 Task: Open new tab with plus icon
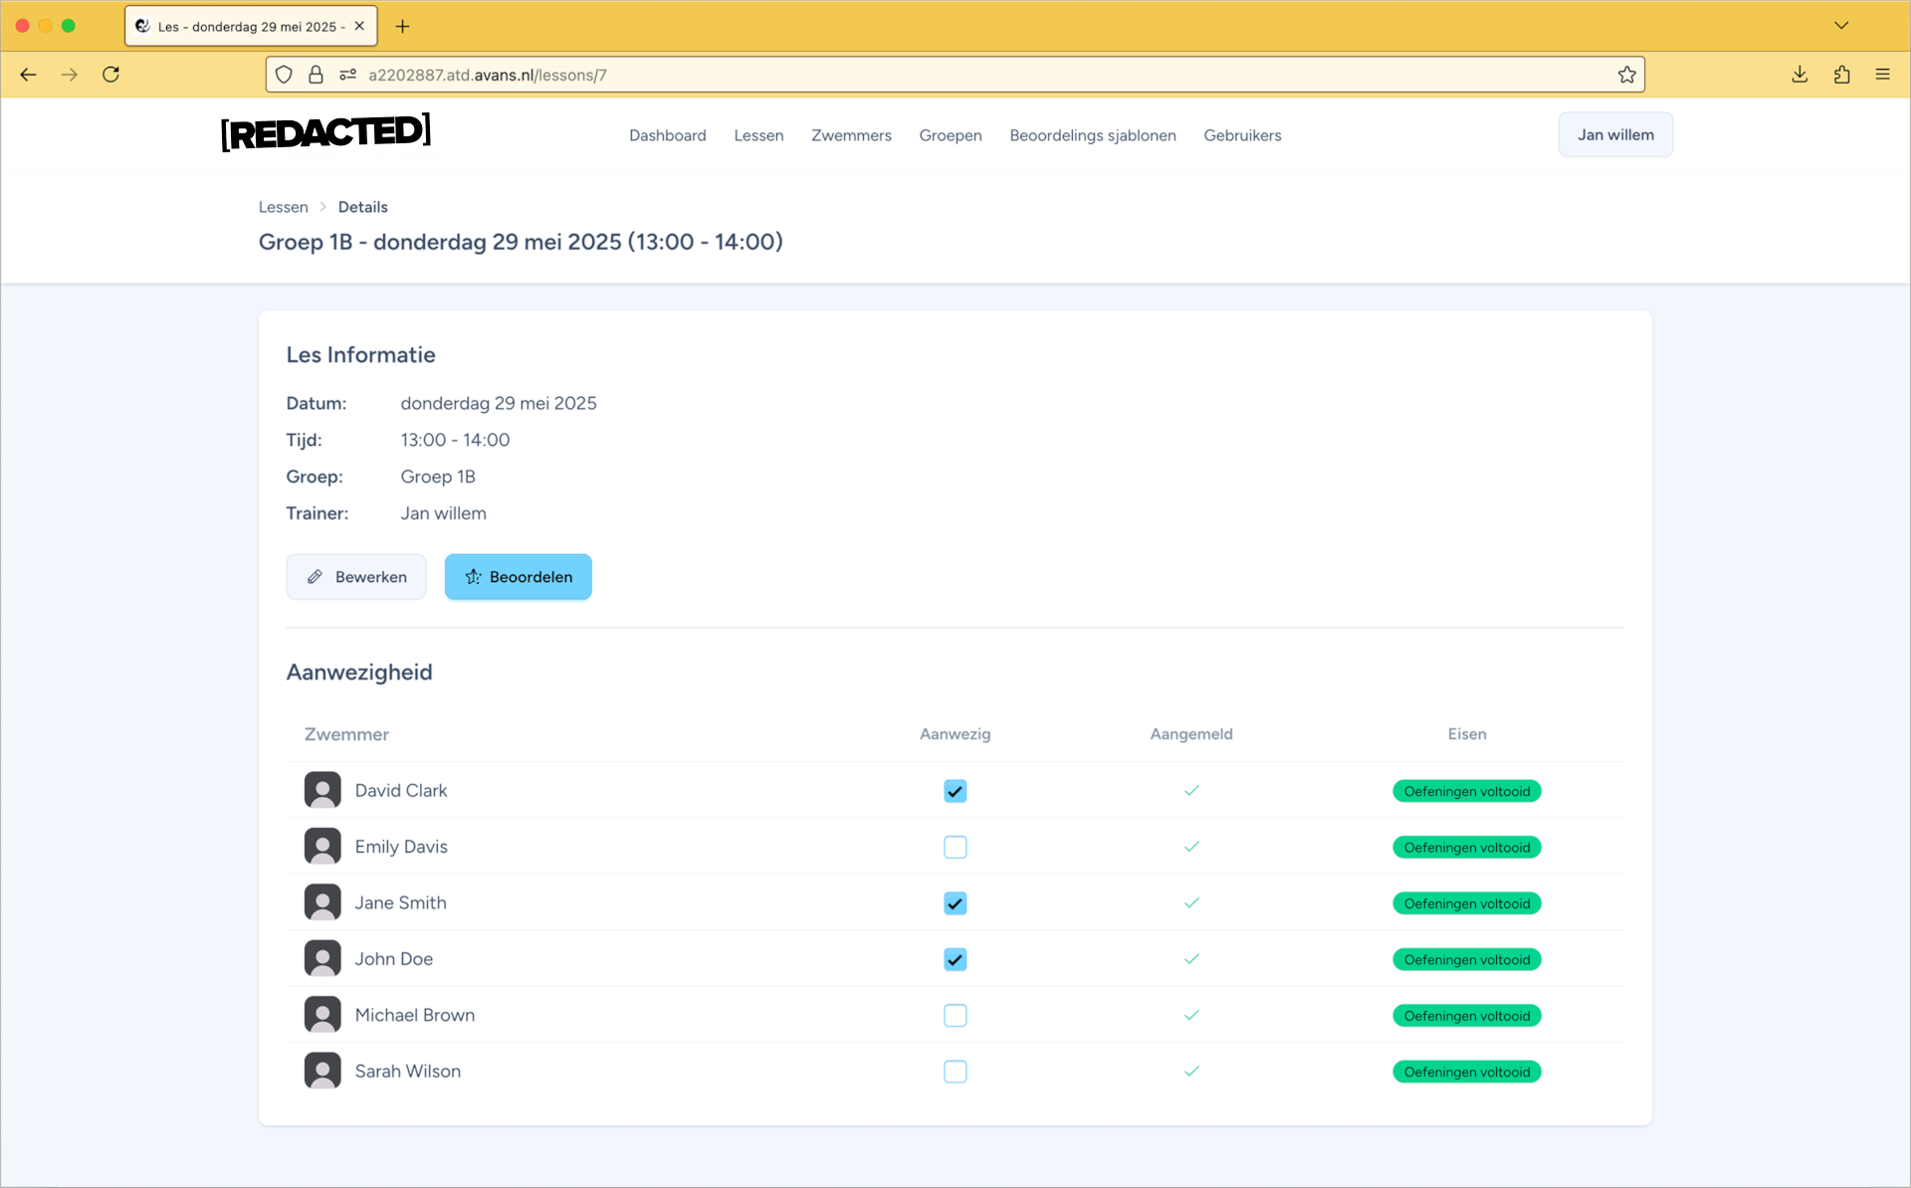[402, 27]
